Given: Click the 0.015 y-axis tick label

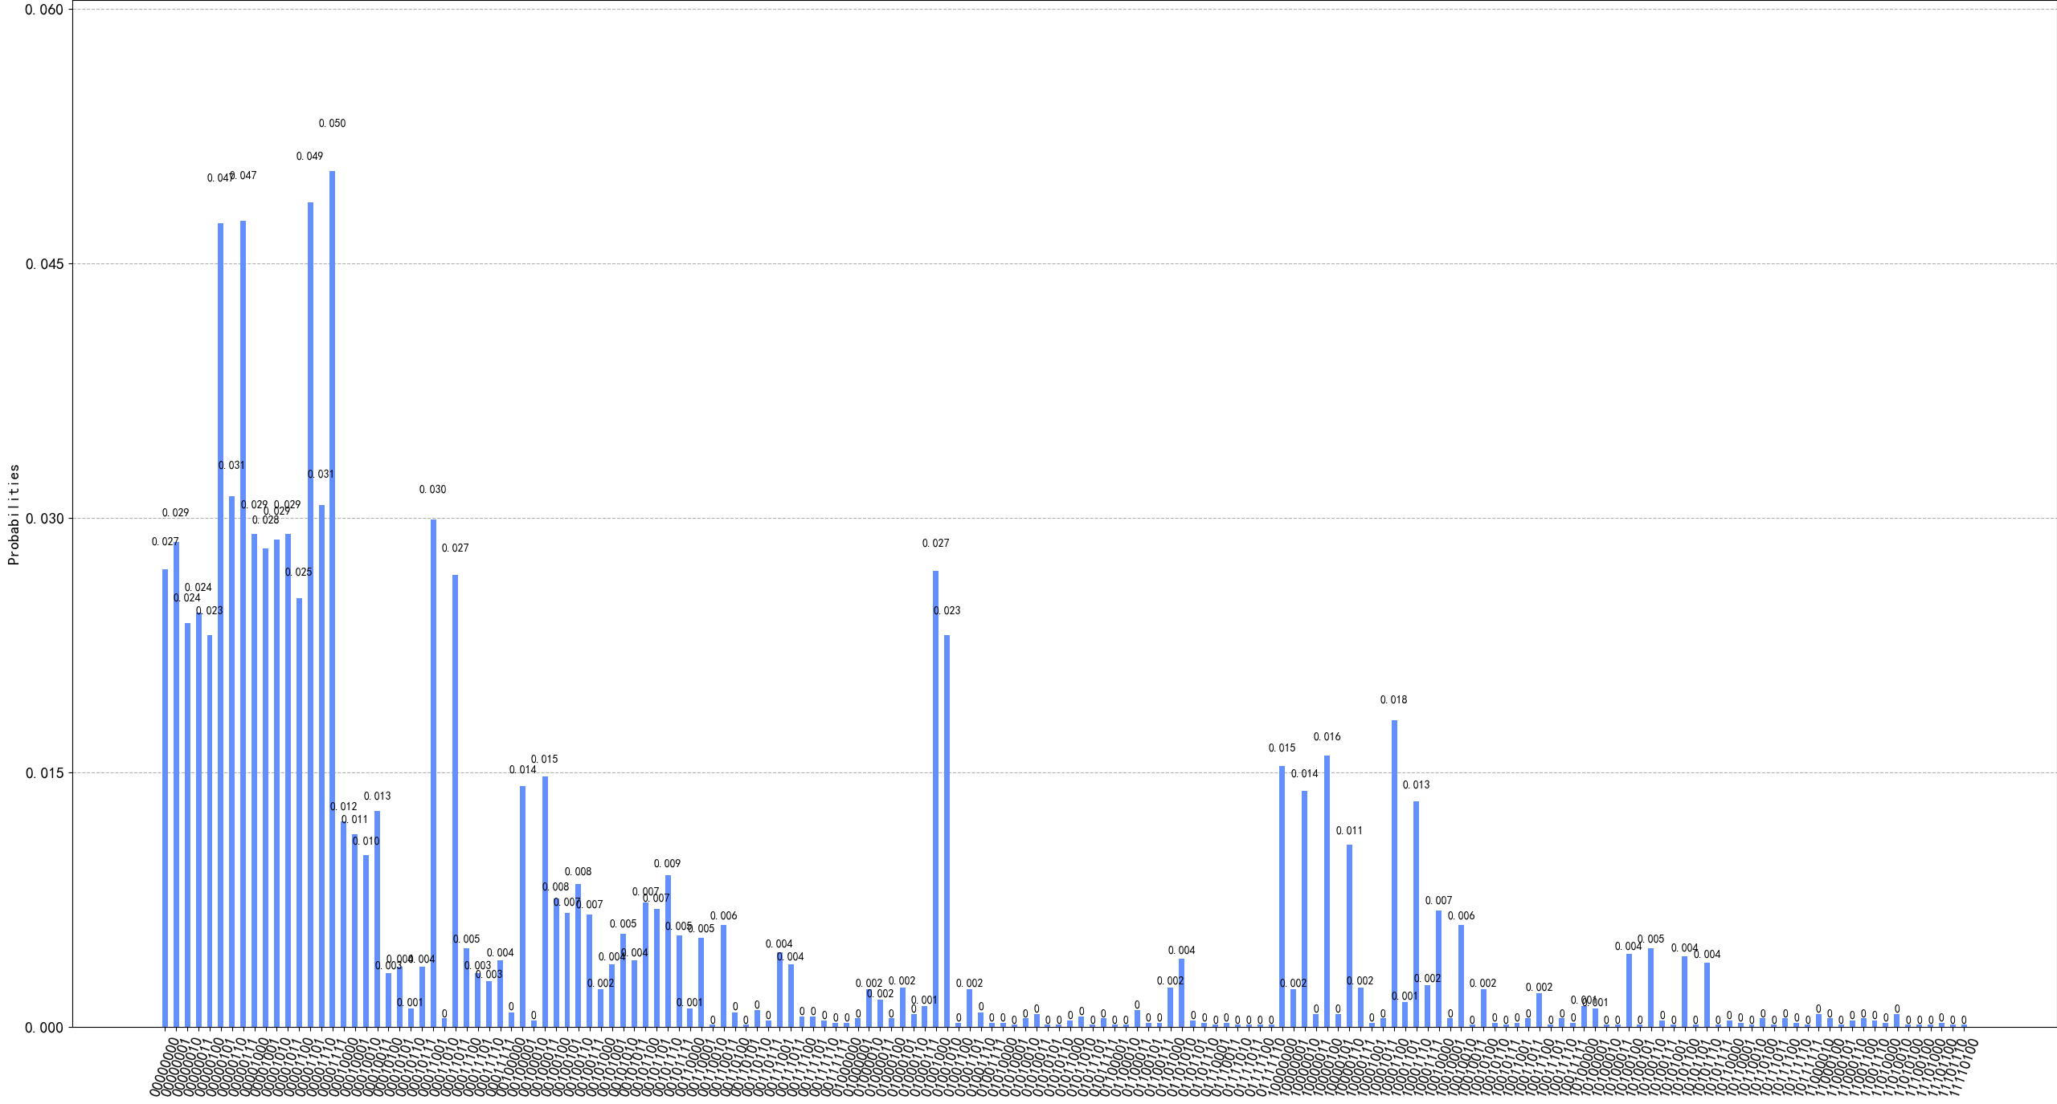Looking at the screenshot, I should tap(44, 773).
